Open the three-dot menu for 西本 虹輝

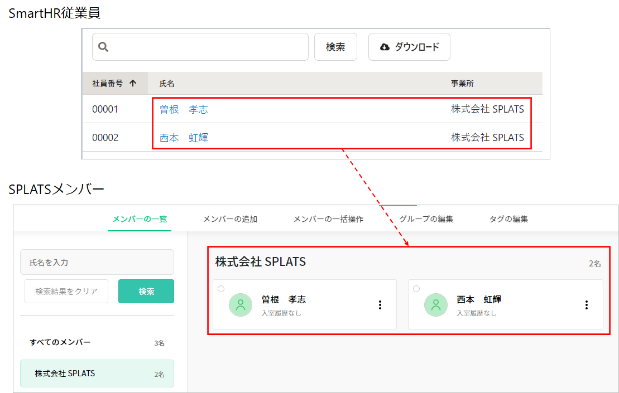(586, 305)
